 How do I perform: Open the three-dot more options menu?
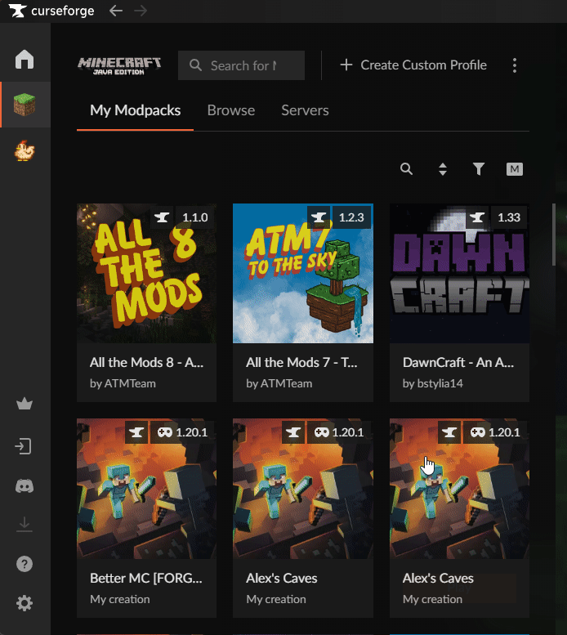point(515,65)
